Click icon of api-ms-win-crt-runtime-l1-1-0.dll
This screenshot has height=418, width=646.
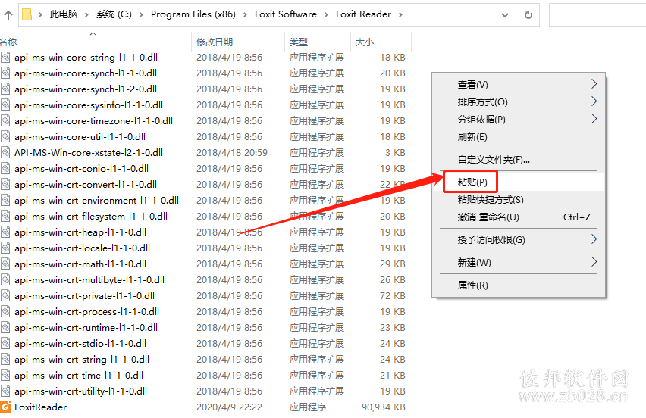coord(5,327)
